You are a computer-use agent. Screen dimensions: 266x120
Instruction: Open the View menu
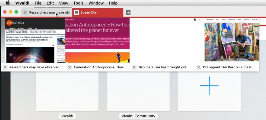(64, 3)
